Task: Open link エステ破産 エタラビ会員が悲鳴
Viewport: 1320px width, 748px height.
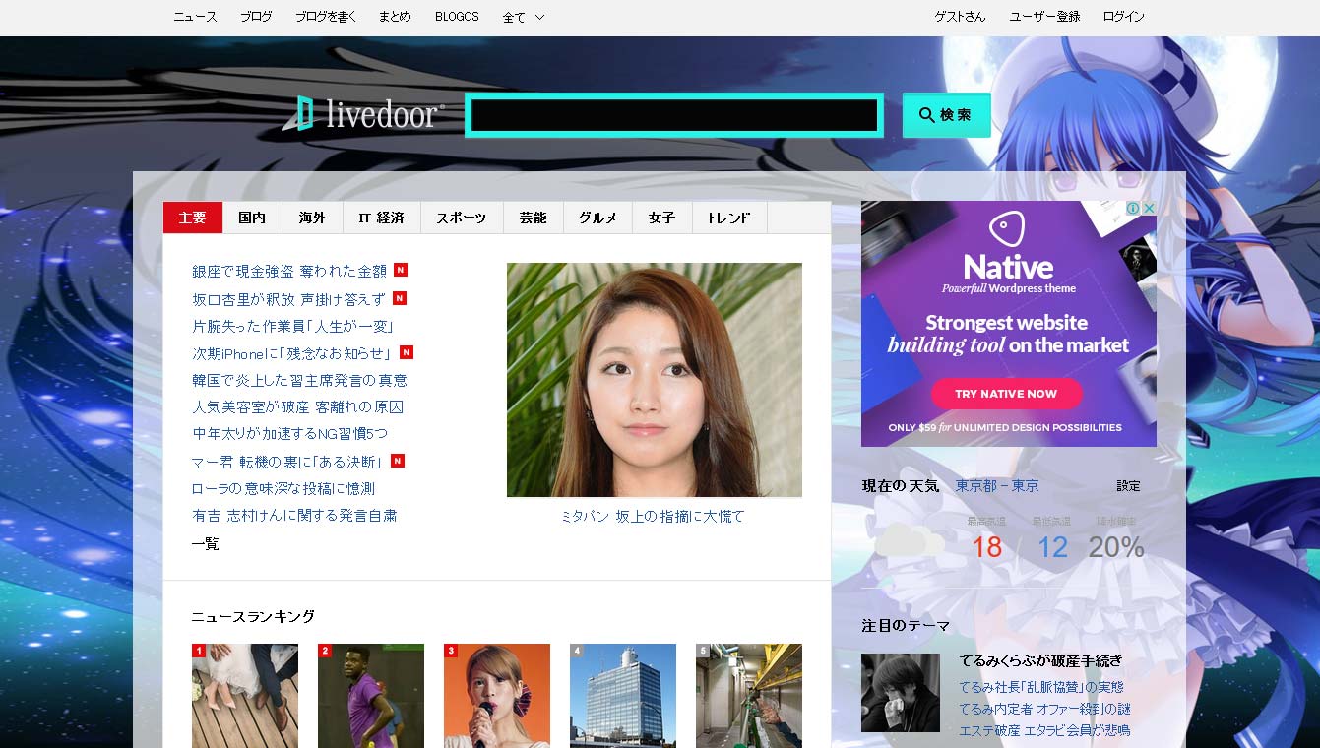Action: pos(1045,730)
